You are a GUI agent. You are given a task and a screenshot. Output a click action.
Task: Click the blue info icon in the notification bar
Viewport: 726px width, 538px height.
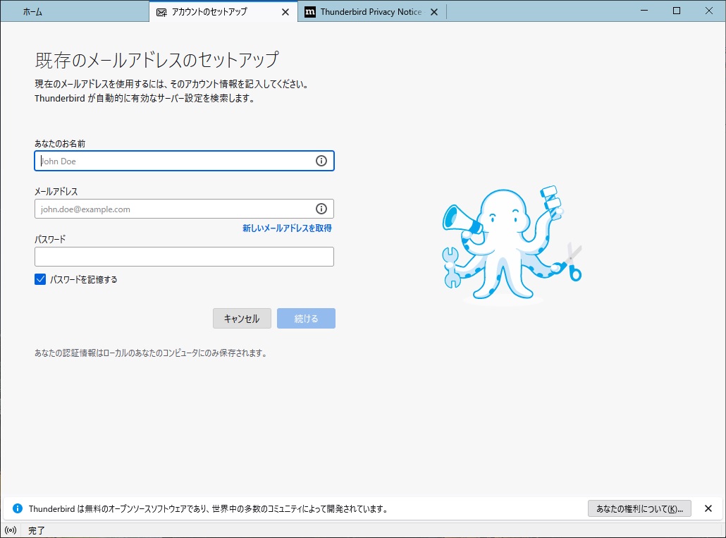(18, 508)
